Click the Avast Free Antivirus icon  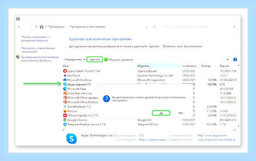coord(65,93)
